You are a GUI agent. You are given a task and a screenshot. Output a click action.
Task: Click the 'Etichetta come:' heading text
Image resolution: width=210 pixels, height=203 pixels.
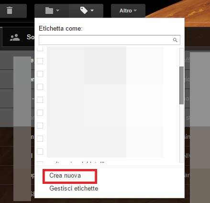(x=61, y=28)
